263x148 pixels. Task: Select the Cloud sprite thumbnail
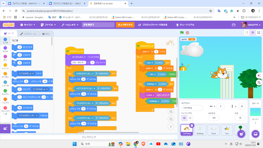pos(213,130)
